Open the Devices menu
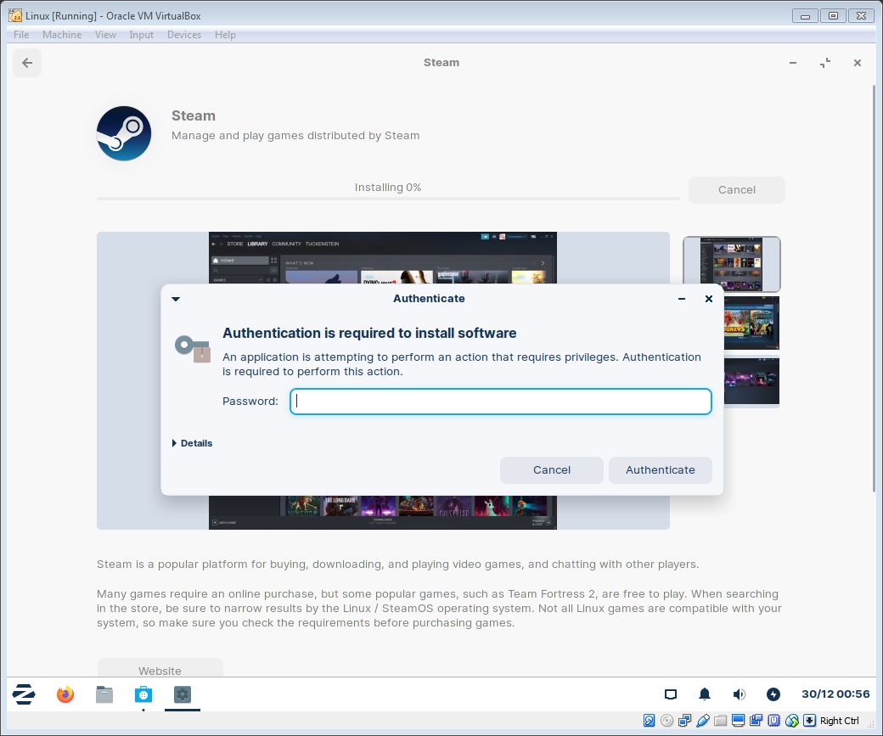Image resolution: width=883 pixels, height=736 pixels. click(x=184, y=35)
